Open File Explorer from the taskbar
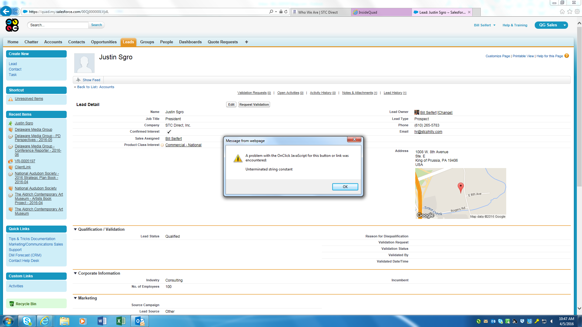The height and width of the screenshot is (327, 582). 64,321
